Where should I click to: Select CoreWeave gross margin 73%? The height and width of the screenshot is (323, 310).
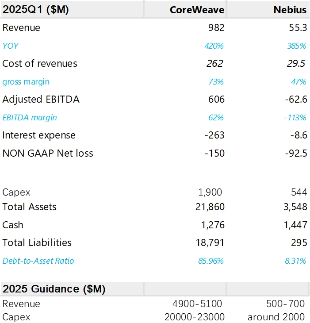(x=216, y=82)
